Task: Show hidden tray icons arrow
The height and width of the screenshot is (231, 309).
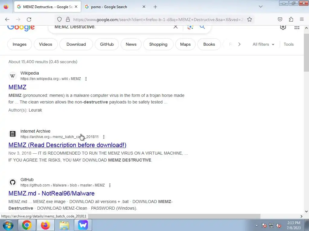Action: pyautogui.click(x=256, y=225)
